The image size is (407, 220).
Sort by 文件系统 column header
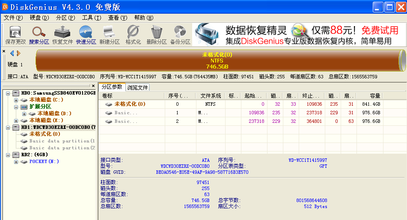point(211,96)
